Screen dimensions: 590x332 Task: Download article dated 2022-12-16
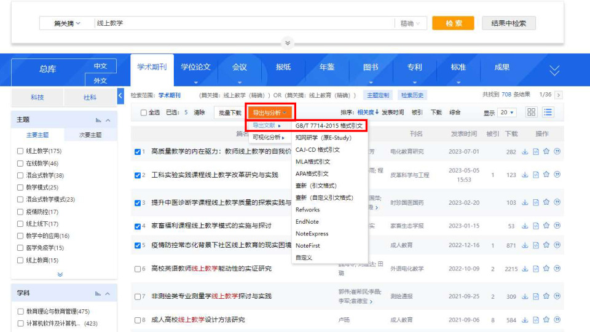point(525,245)
